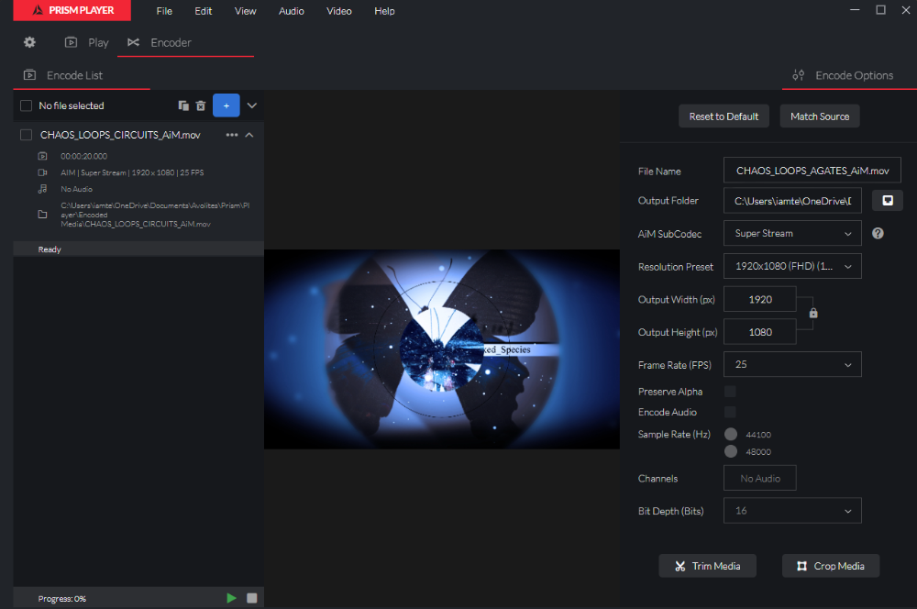Open three-dot menu for CHAOS_LOOPS_CIRCUITS_AiM.mov
Viewport: 917px width, 609px height.
(x=232, y=135)
